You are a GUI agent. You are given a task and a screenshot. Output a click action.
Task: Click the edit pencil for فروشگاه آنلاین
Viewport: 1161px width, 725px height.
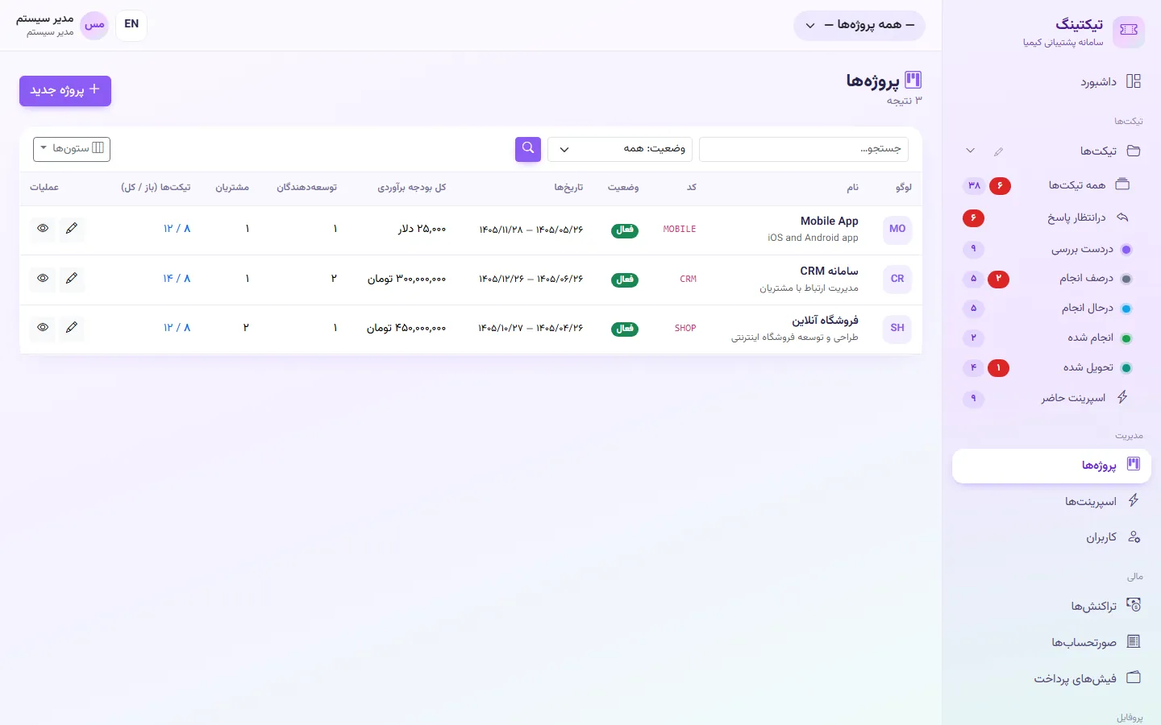(72, 328)
